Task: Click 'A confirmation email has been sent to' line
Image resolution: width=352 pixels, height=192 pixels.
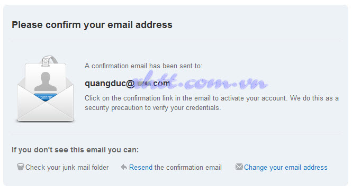Action: click(x=143, y=66)
